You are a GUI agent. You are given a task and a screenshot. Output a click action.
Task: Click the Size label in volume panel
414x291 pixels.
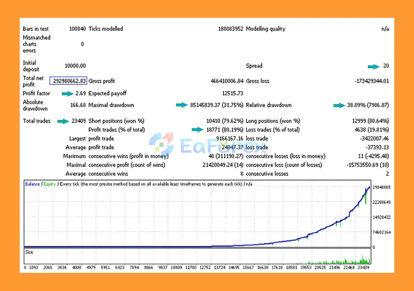pyautogui.click(x=29, y=252)
